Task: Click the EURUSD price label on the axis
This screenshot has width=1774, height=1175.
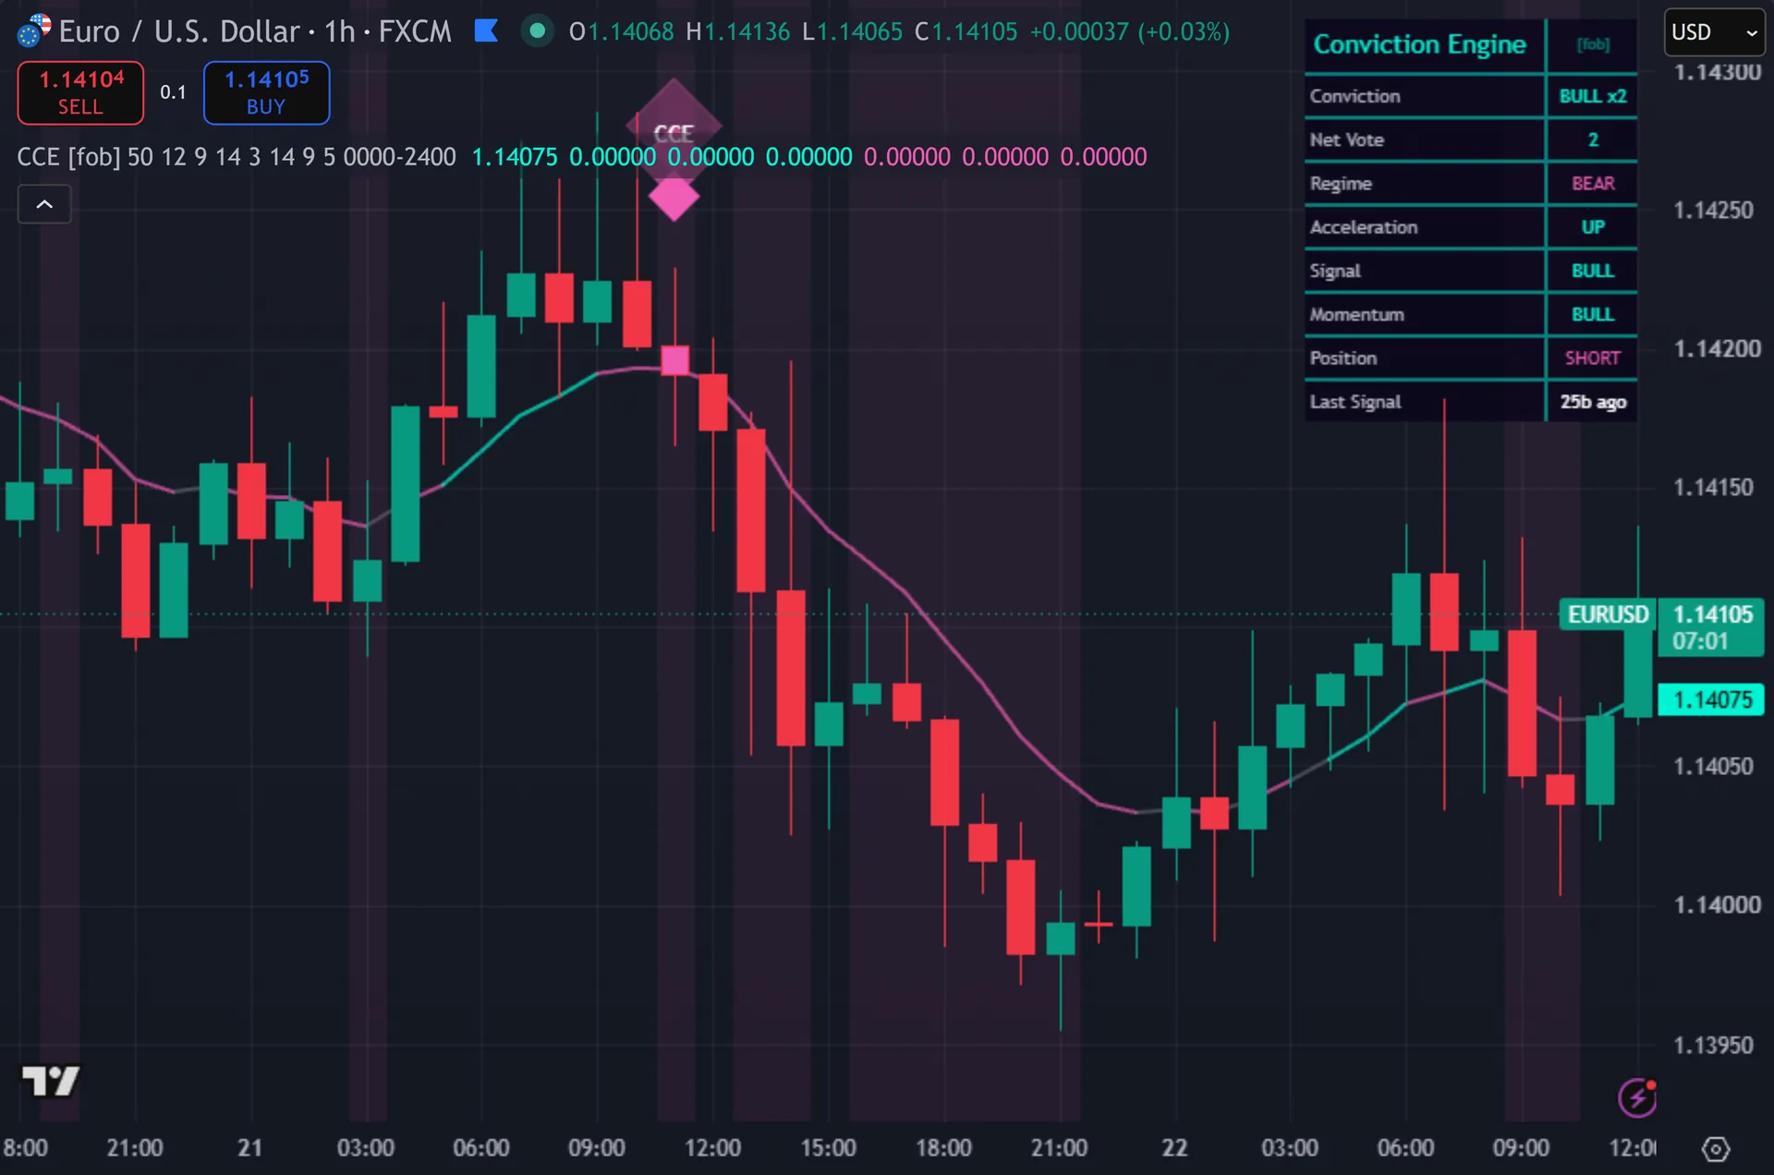Action: pyautogui.click(x=1608, y=614)
